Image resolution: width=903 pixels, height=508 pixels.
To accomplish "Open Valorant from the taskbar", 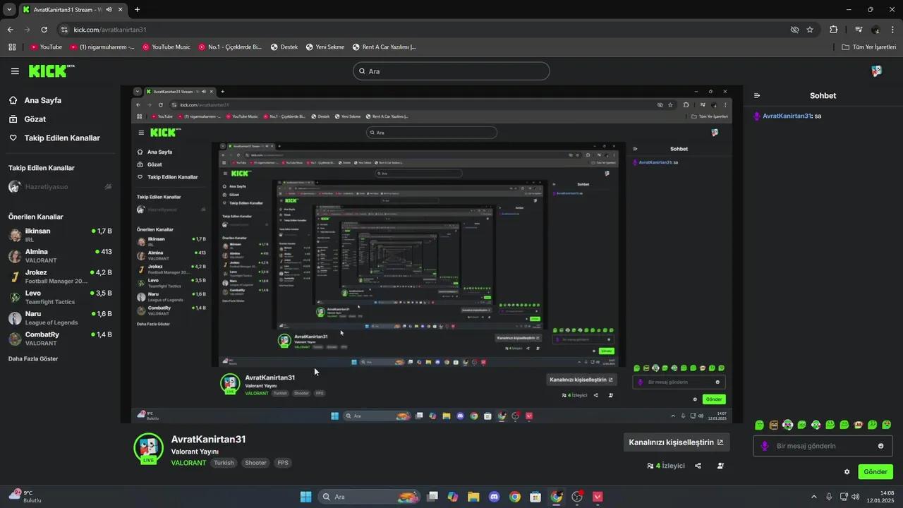I will (x=598, y=497).
